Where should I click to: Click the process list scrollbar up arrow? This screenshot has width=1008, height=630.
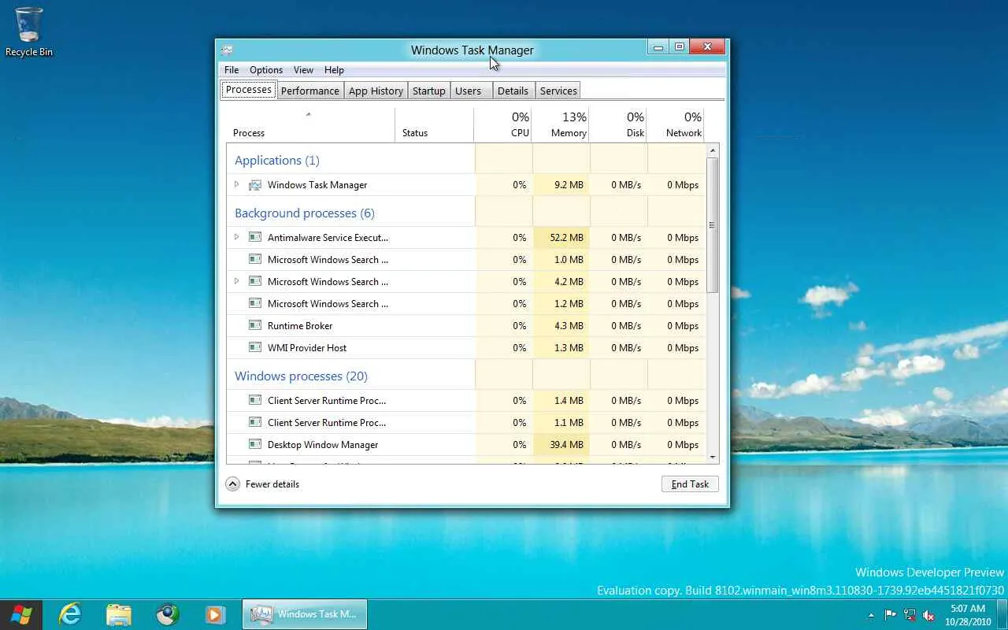[x=713, y=150]
